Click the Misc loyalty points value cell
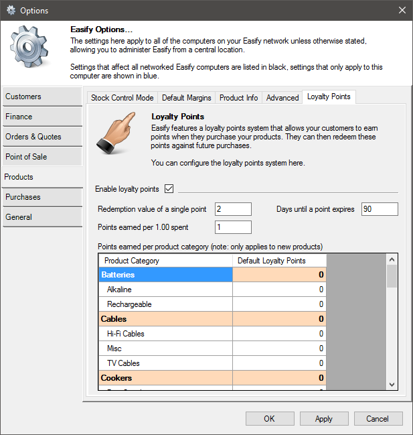 [x=280, y=348]
